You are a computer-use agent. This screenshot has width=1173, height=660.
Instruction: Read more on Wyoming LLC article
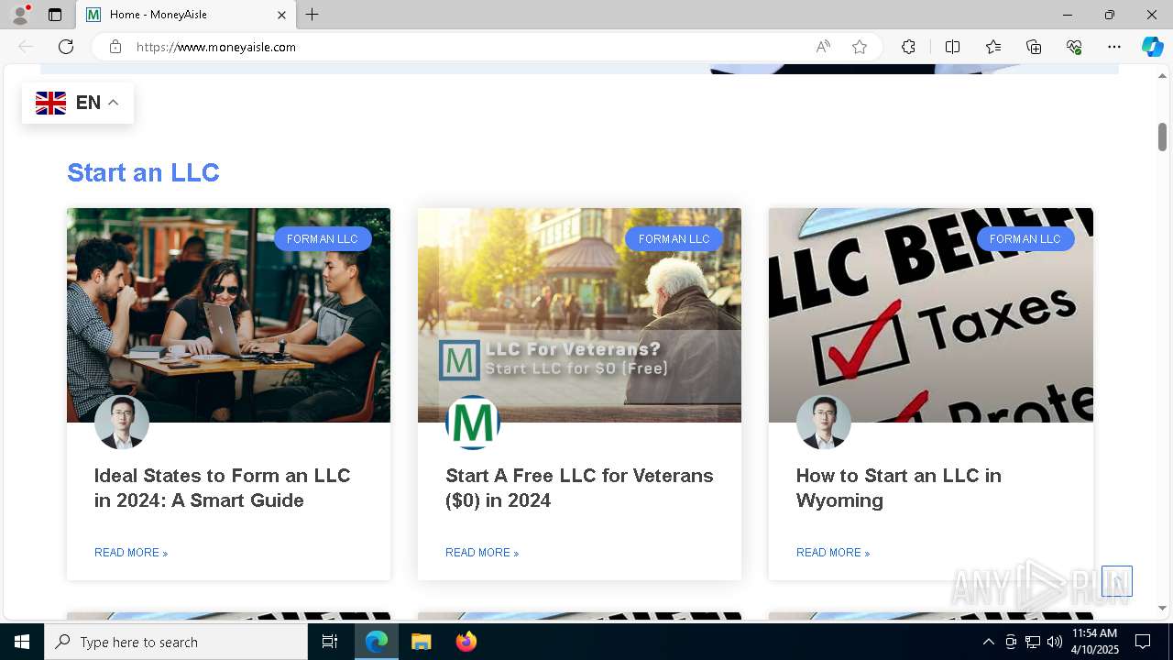(833, 553)
